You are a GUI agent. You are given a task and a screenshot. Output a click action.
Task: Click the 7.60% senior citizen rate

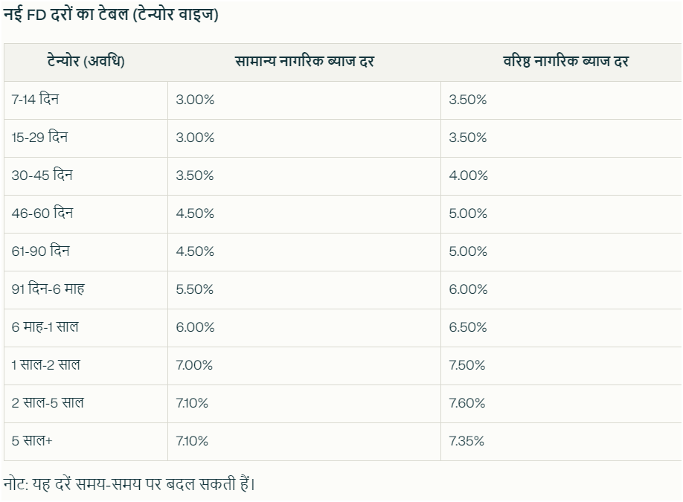coord(467,403)
